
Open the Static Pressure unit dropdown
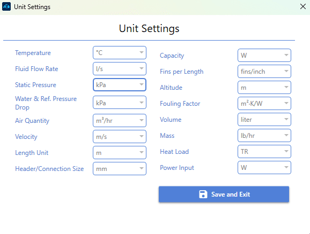[120, 85]
